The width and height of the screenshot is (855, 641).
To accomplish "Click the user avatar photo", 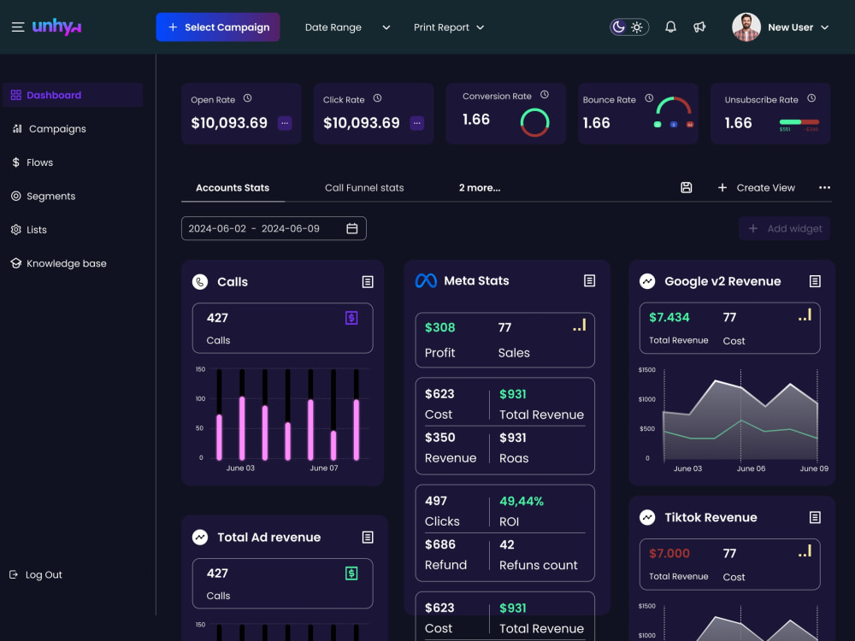I will 746,27.
